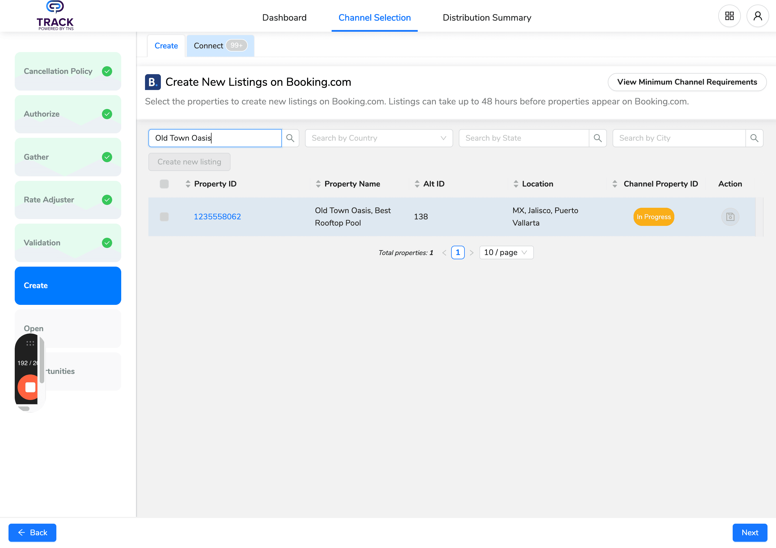The image size is (776, 548).
Task: Select the Create sub-tab
Action: click(166, 46)
